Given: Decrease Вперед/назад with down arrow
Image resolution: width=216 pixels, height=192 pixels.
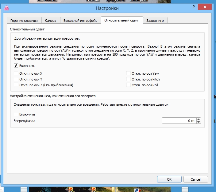Looking at the screenshot, I should (x=199, y=122).
